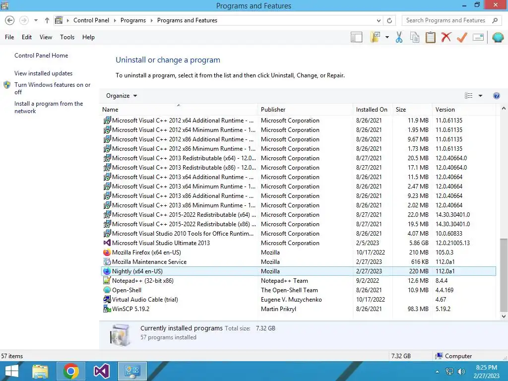Click the change view icon
This screenshot has height=381, width=508.
[468, 96]
